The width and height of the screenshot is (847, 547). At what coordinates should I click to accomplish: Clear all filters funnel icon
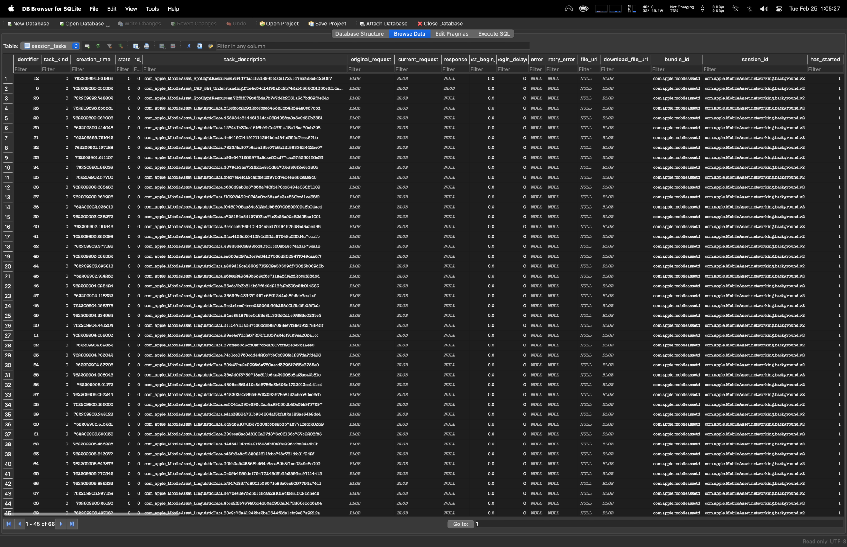click(x=109, y=46)
